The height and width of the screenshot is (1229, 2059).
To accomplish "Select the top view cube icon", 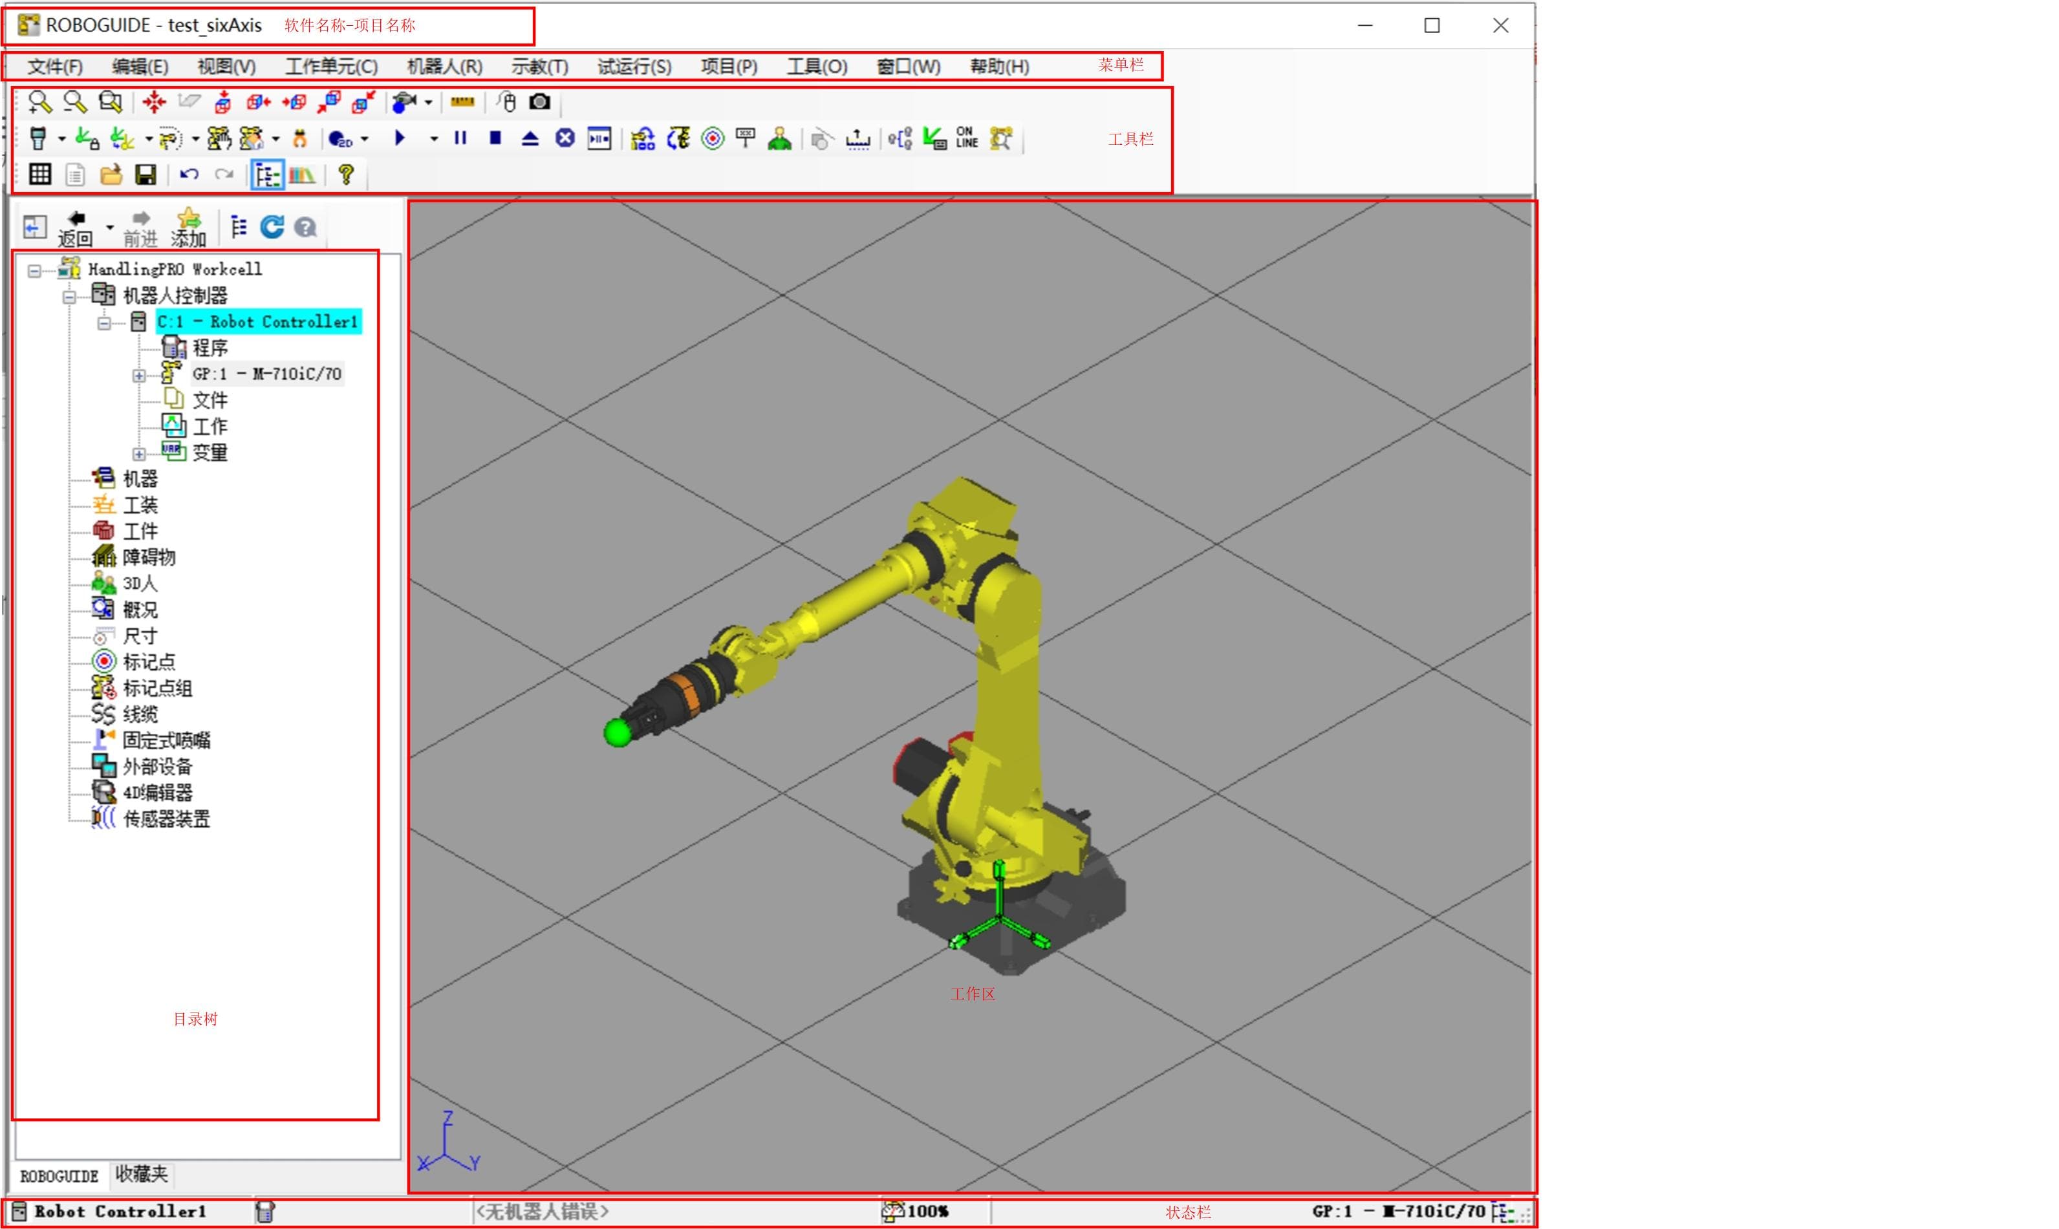I will [223, 102].
